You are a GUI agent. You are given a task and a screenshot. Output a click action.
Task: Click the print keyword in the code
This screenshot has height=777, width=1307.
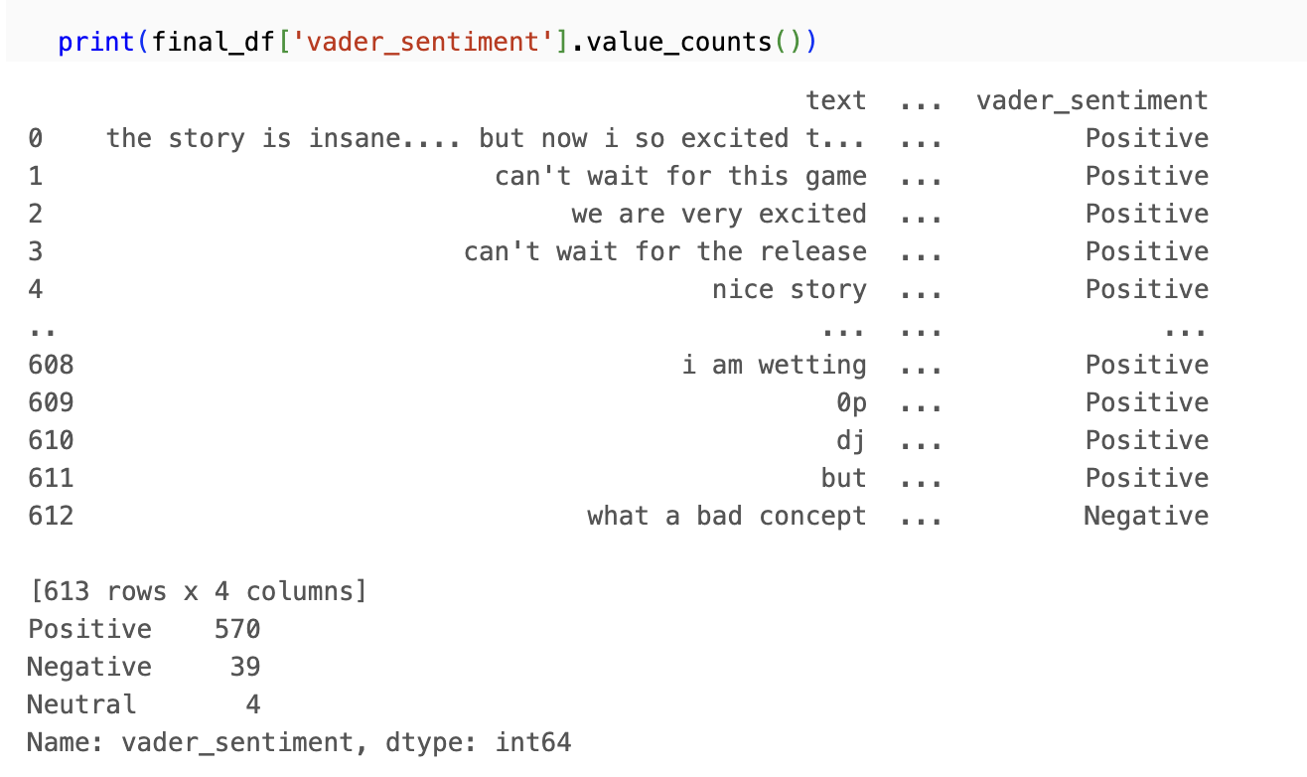pos(97,43)
